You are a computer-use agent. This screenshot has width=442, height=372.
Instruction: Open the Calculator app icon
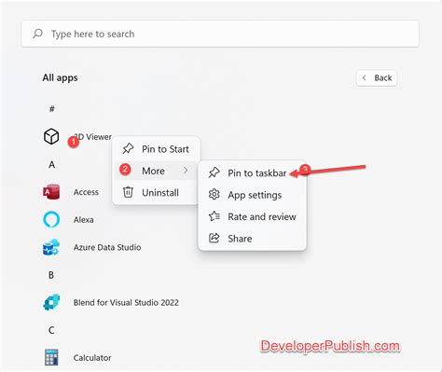click(x=51, y=357)
